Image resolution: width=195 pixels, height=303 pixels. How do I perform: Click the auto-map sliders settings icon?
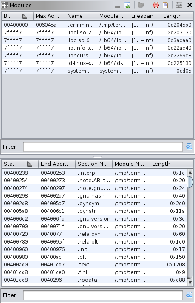[x=179, y=5]
